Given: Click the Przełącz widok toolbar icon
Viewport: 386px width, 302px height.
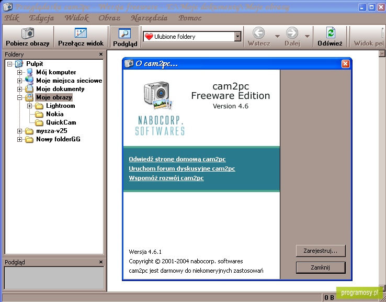Looking at the screenshot, I should coord(81,33).
